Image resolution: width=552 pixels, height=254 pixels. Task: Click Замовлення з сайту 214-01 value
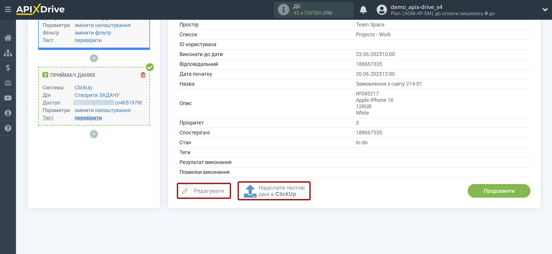click(x=389, y=84)
